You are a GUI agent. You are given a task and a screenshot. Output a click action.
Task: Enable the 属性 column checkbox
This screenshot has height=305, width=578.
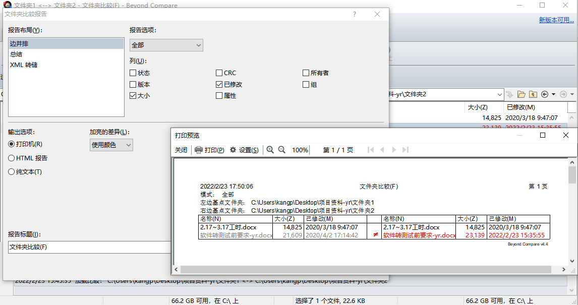(219, 95)
